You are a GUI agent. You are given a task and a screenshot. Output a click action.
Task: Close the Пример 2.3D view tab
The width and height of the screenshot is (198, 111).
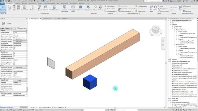coord(40,18)
